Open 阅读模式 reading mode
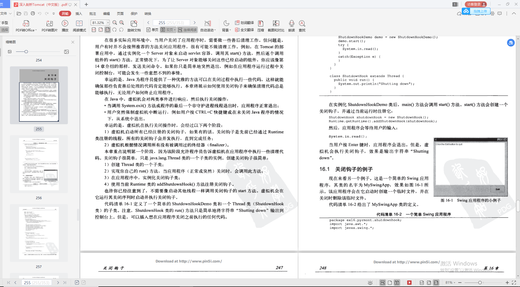The height and width of the screenshot is (287, 520). point(79,26)
